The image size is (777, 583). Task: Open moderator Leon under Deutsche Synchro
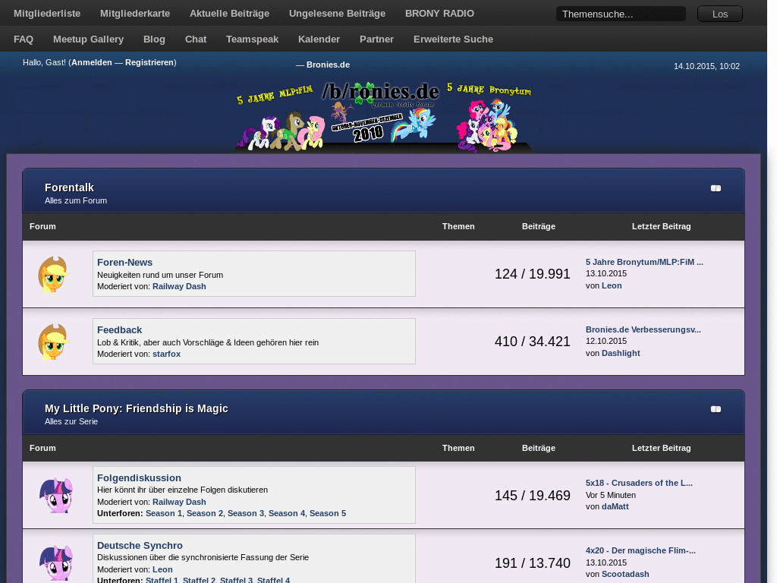[x=162, y=569]
